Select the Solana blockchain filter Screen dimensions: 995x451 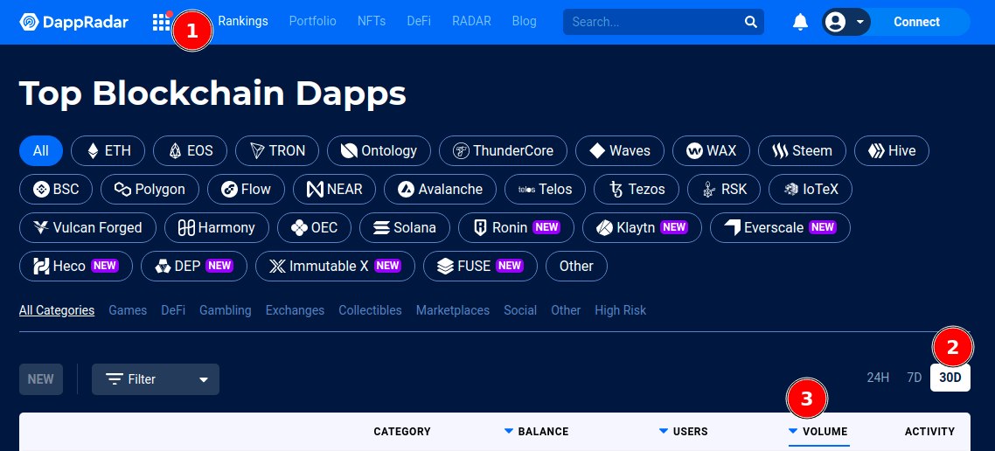click(404, 227)
